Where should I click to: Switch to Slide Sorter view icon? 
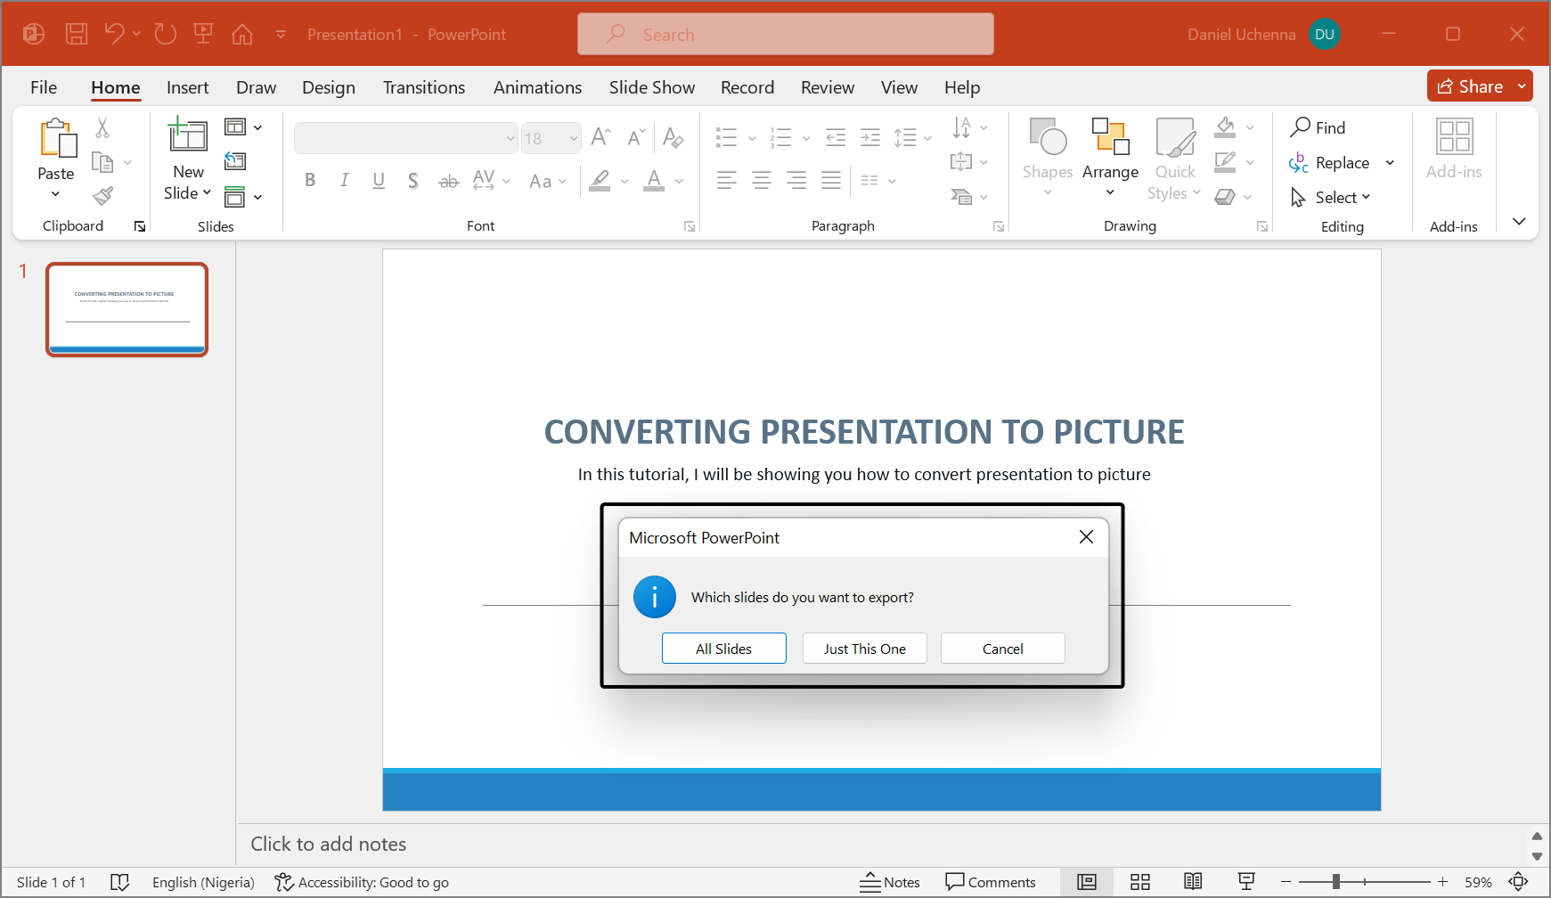click(1139, 882)
